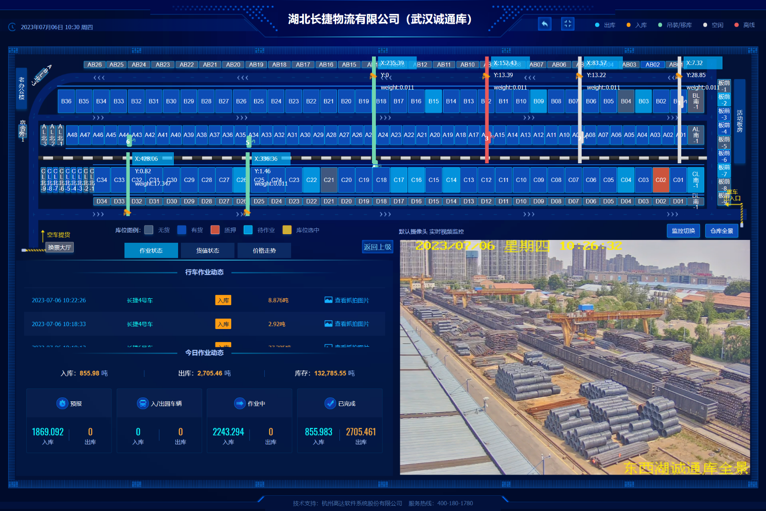Click the exit fullscreen icon

567,24
